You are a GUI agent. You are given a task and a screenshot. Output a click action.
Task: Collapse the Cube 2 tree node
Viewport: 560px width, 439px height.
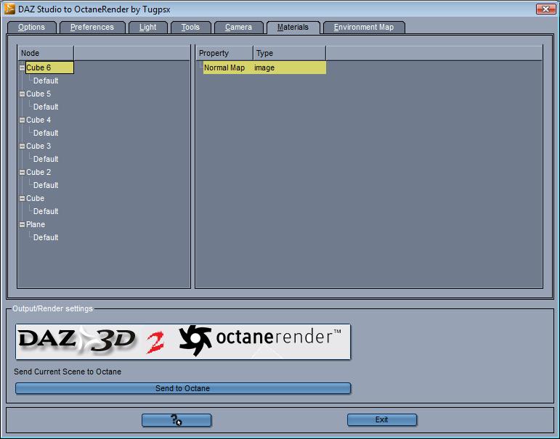[x=22, y=172]
